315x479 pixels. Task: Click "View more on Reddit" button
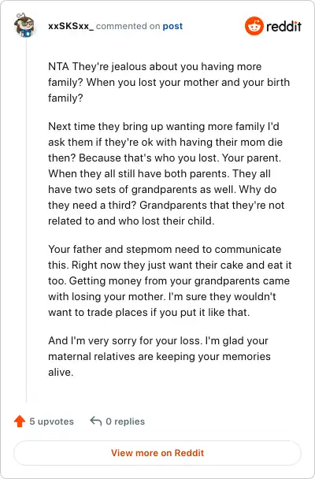[157, 453]
